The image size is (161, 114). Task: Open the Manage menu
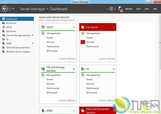pos(129,9)
